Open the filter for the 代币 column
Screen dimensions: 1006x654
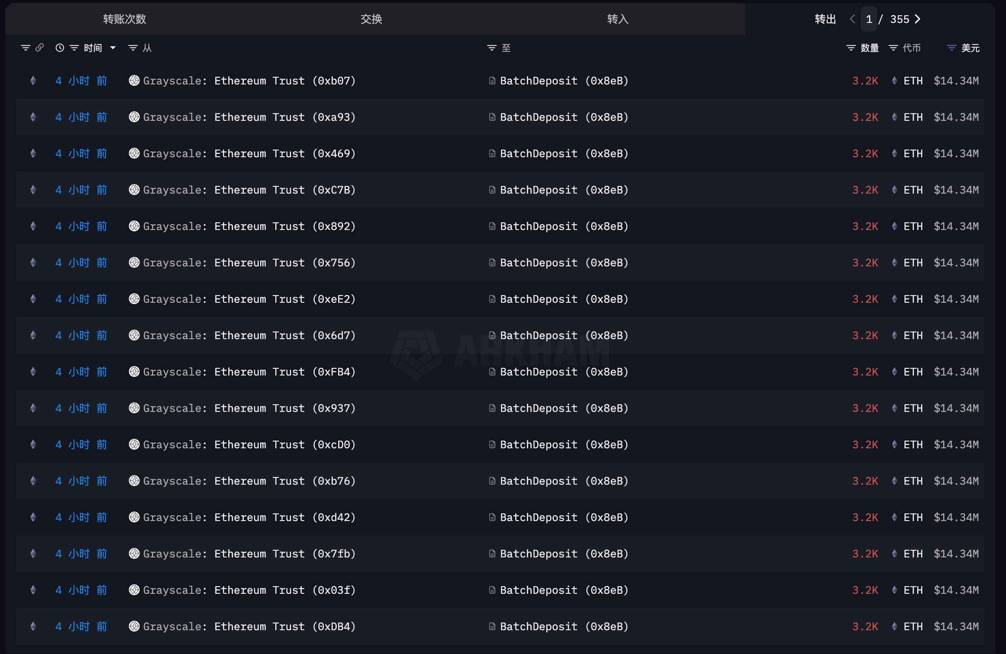coord(893,48)
